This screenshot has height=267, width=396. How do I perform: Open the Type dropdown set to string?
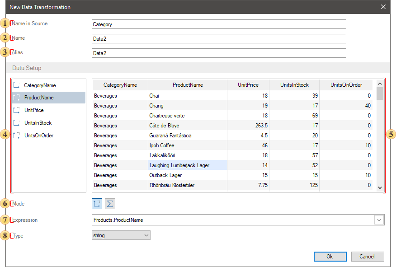(121, 235)
